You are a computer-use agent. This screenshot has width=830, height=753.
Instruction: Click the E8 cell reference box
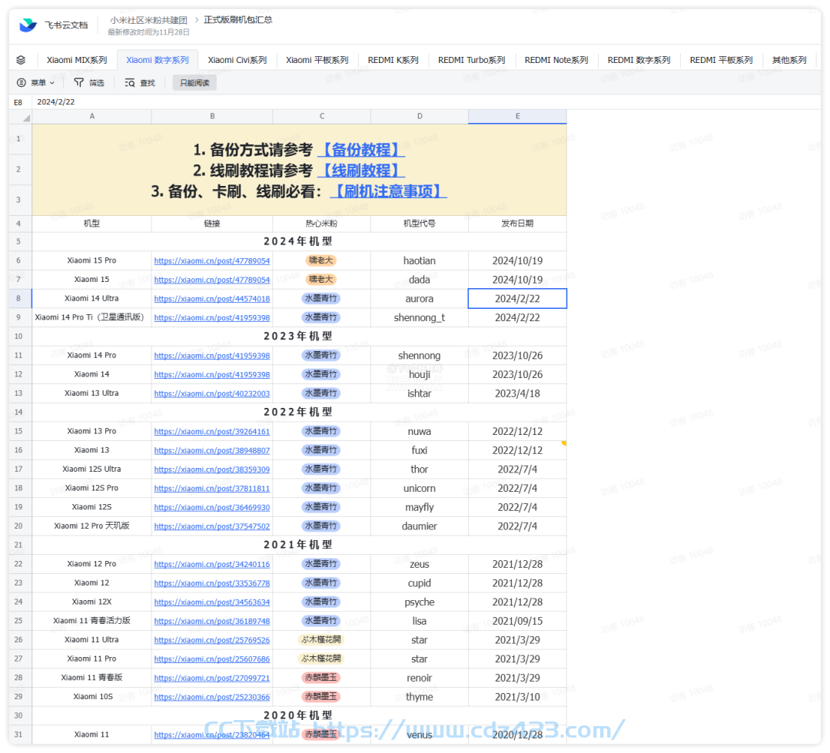point(18,102)
